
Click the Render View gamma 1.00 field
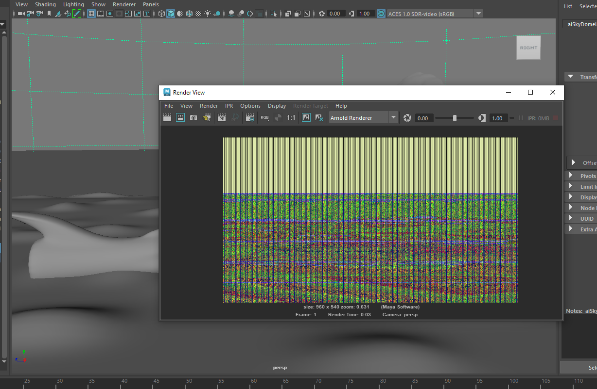[498, 118]
